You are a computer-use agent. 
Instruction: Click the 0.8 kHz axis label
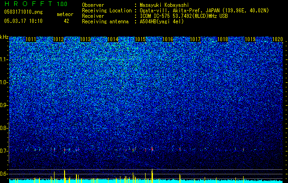(4, 128)
